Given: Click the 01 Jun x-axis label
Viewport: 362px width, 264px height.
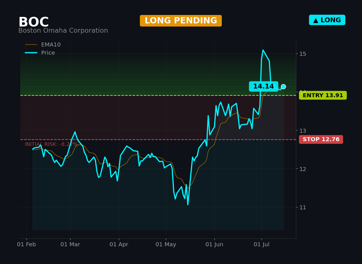Looking at the screenshot, I should (214, 245).
